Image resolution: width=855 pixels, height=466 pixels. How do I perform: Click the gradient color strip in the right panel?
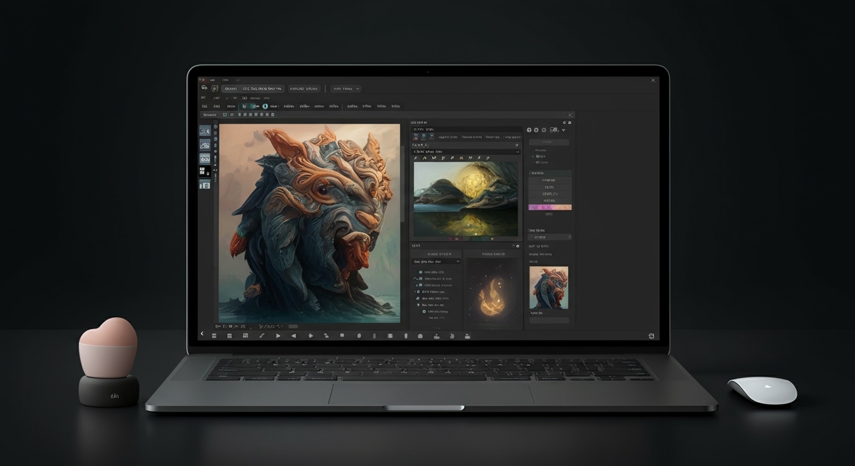[x=550, y=206]
